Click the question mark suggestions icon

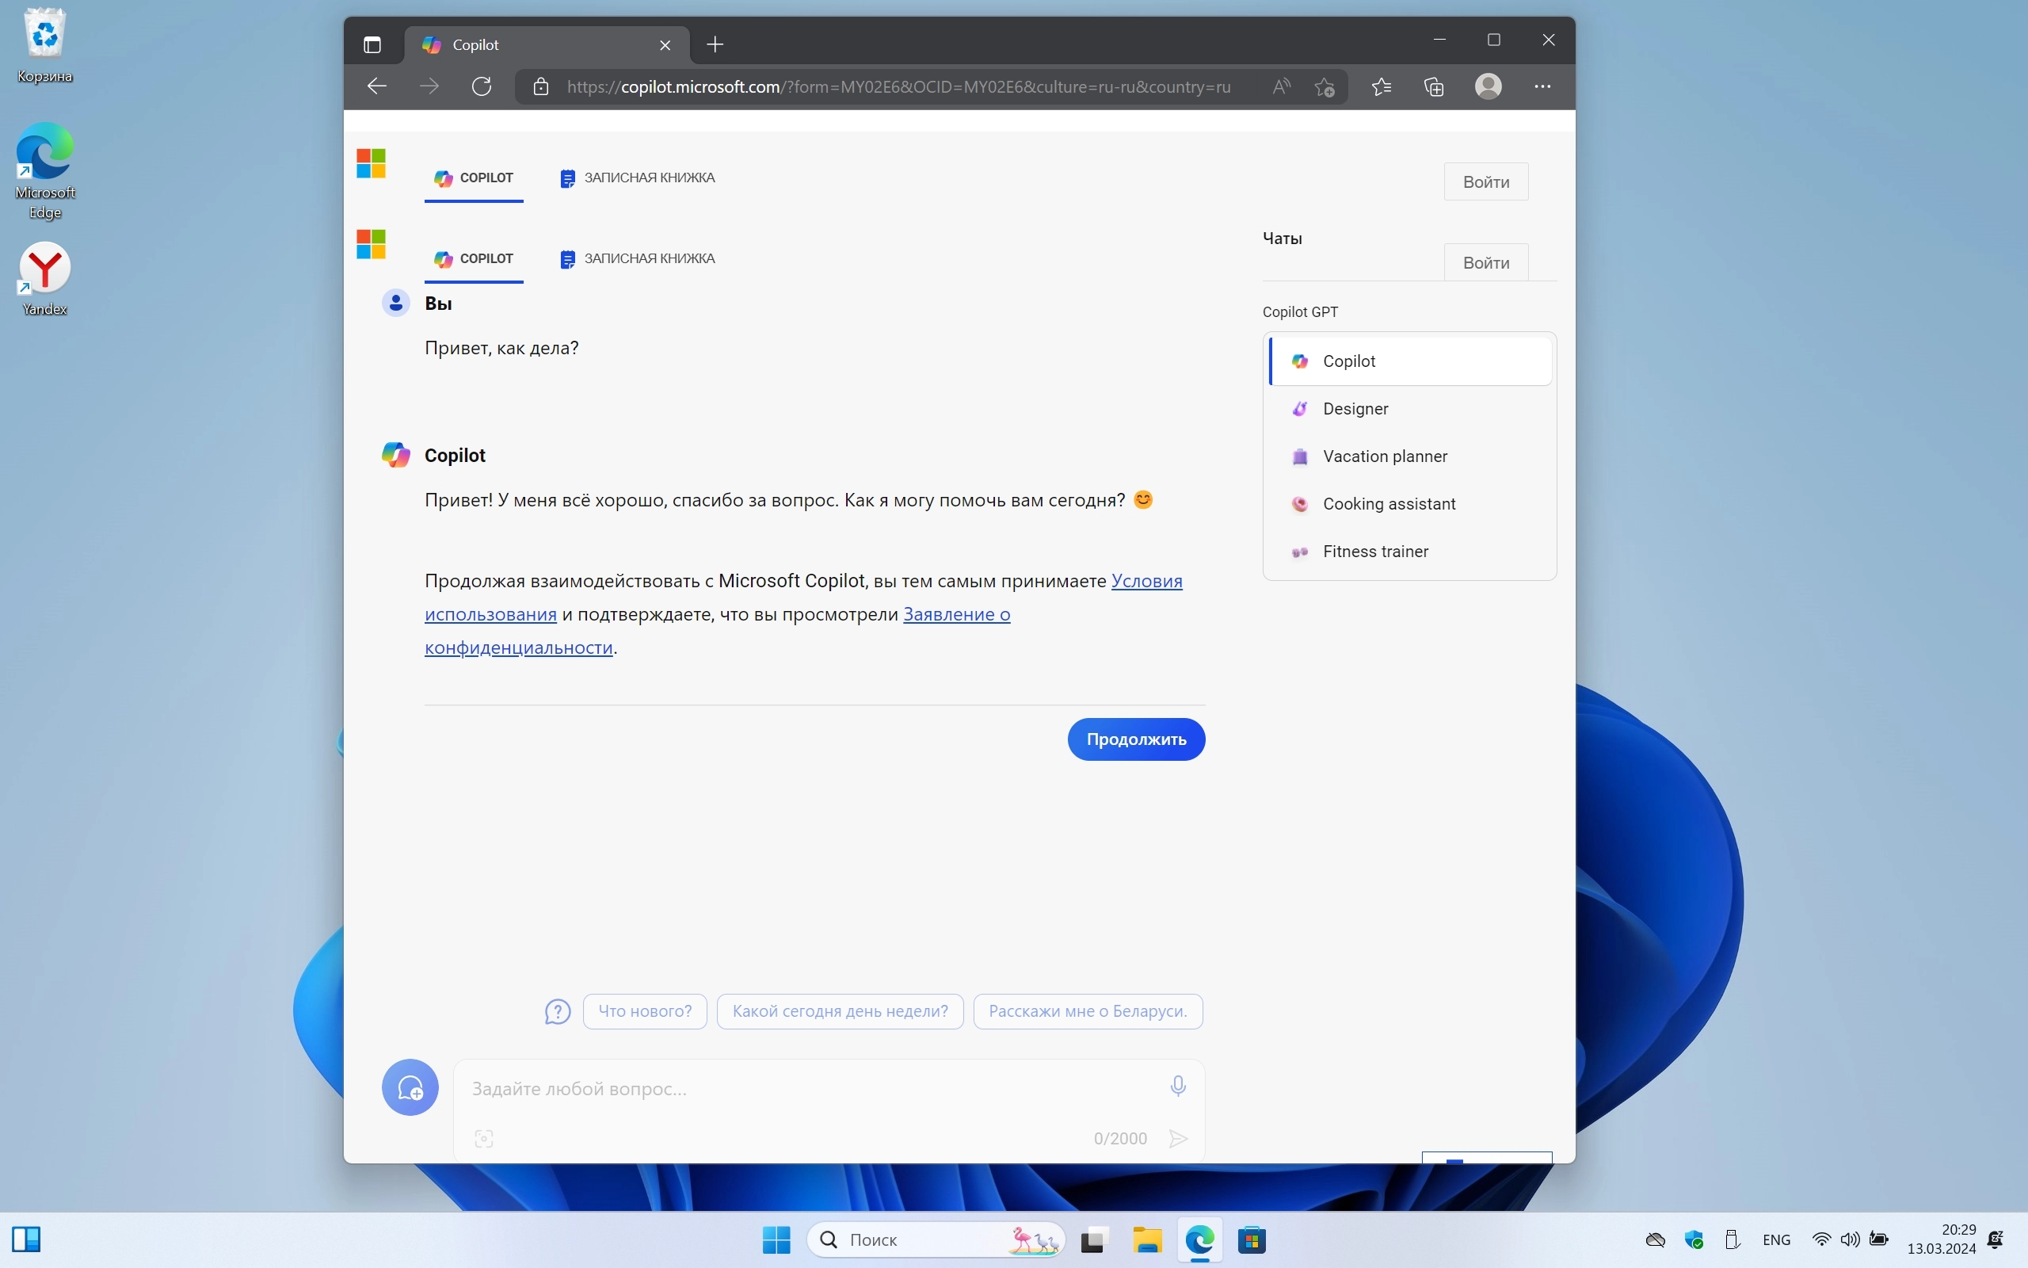[557, 1011]
